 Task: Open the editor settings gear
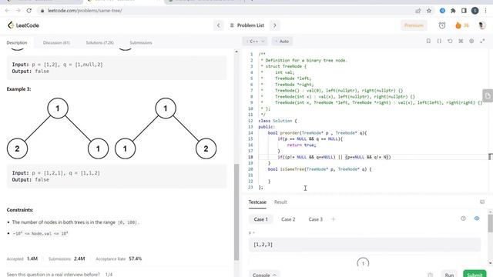click(471, 41)
